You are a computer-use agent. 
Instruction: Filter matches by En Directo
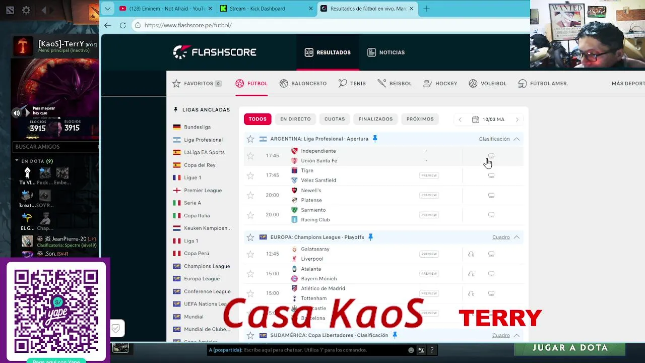295,119
